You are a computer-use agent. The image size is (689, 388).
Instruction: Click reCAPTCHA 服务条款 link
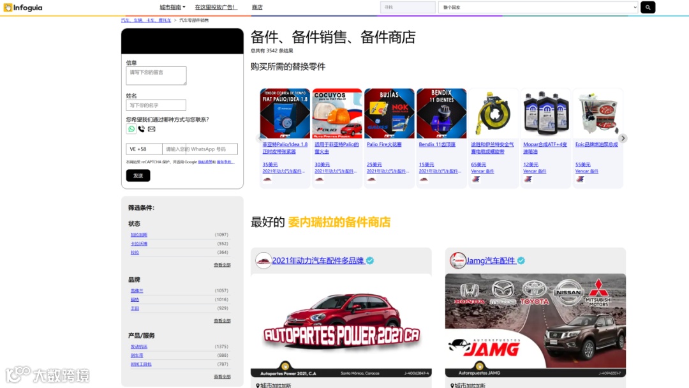(x=225, y=162)
